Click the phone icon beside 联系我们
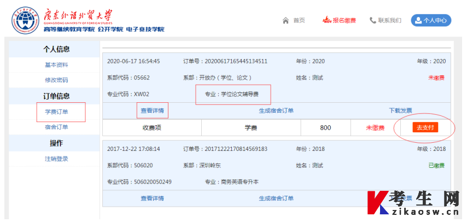The height and width of the screenshot is (222, 467). click(x=372, y=20)
